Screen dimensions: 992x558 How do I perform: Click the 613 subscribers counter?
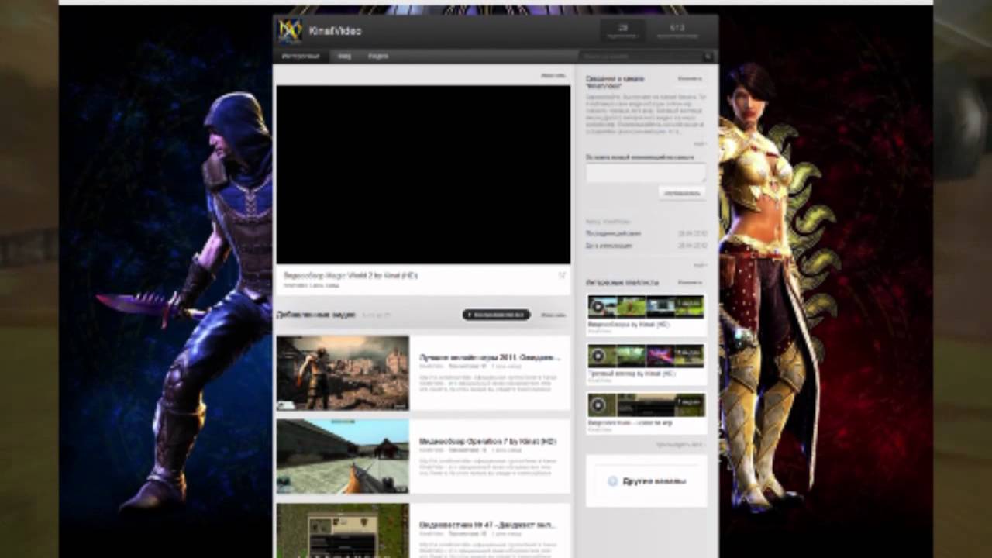click(677, 31)
